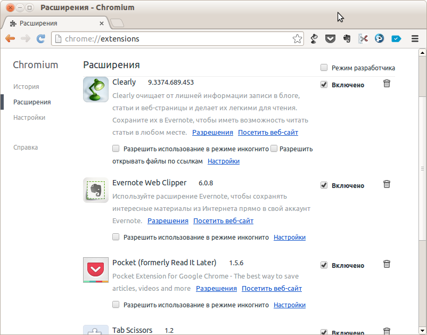Uncheck Включено for Pocket extension
Viewport: 427px width, 335px height.
coord(324,265)
